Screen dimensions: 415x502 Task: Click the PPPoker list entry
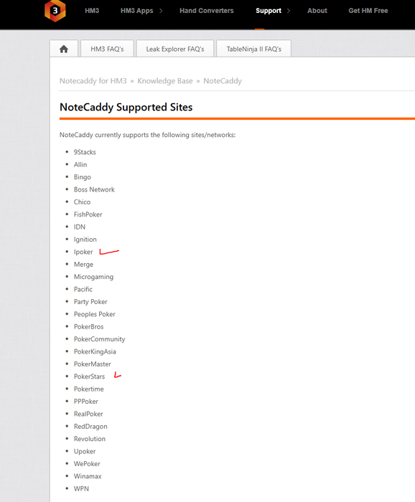[x=86, y=402]
